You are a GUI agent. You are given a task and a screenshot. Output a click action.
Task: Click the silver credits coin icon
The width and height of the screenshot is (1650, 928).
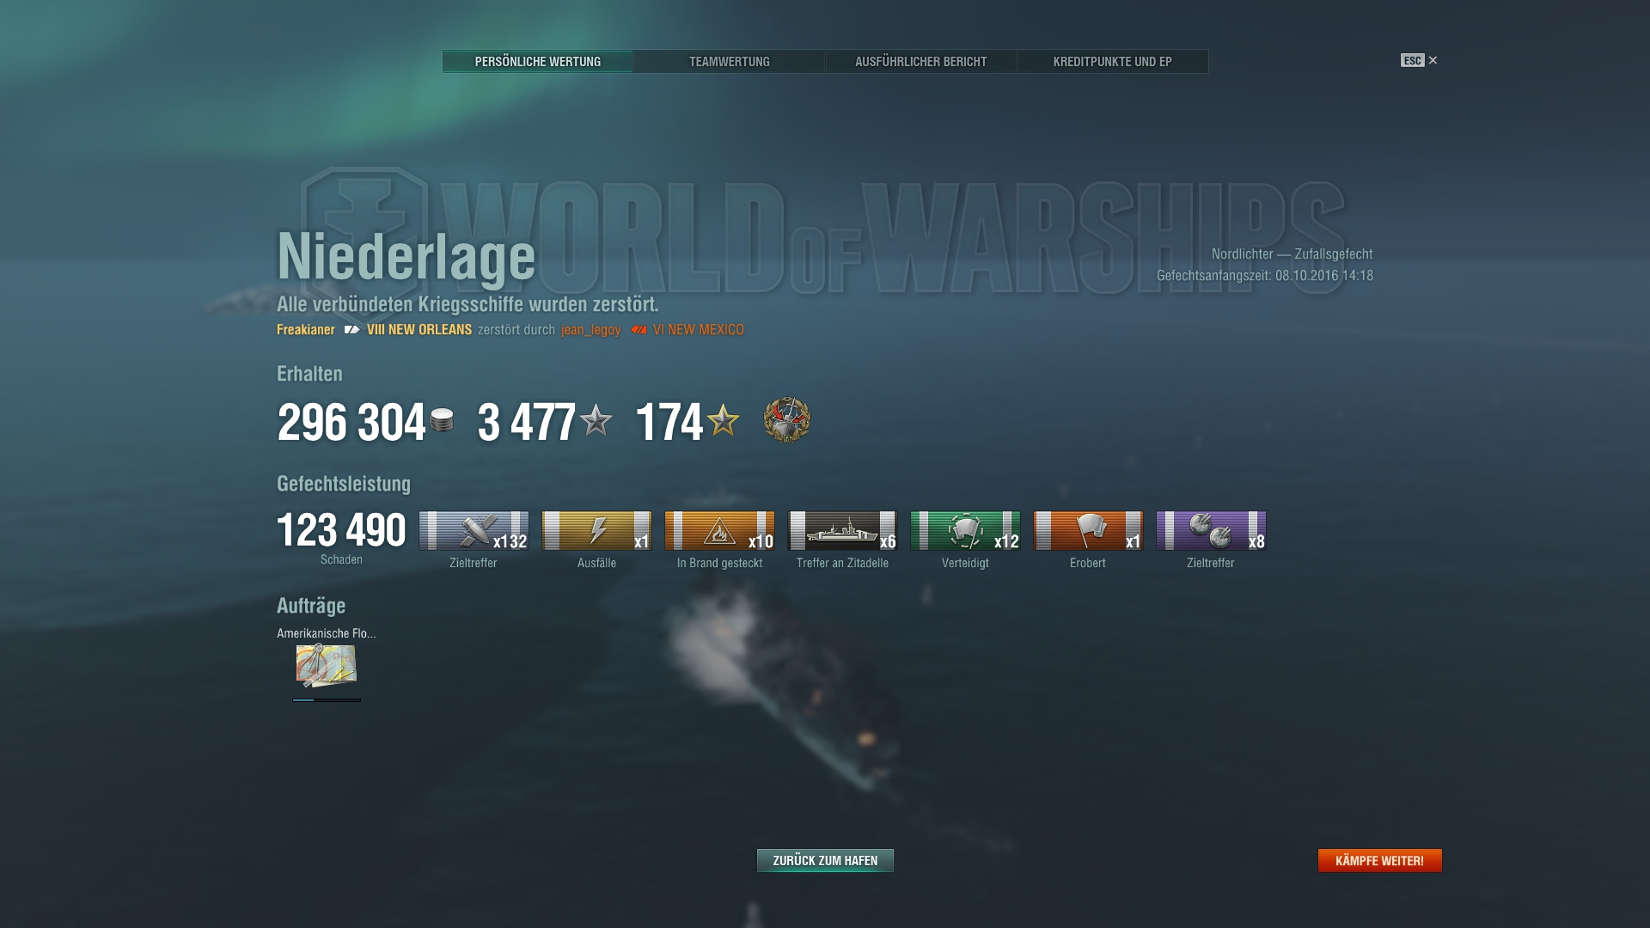[x=442, y=420]
